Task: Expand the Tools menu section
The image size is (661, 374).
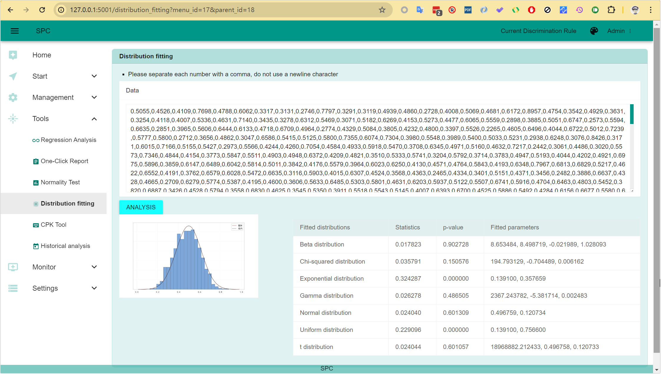Action: click(x=52, y=118)
